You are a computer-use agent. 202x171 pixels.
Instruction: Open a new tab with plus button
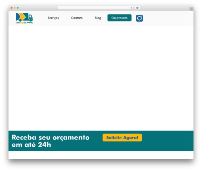coord(191,9)
